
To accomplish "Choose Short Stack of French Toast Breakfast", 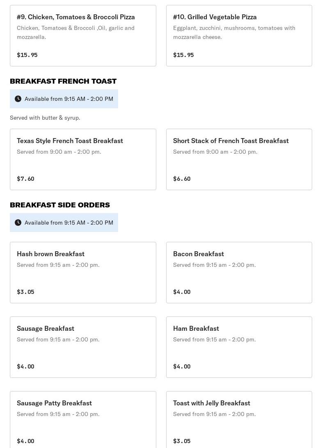I will (239, 159).
